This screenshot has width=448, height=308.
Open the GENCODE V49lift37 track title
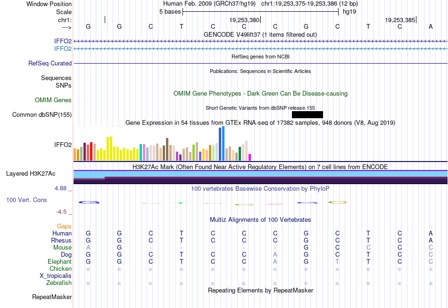point(260,34)
